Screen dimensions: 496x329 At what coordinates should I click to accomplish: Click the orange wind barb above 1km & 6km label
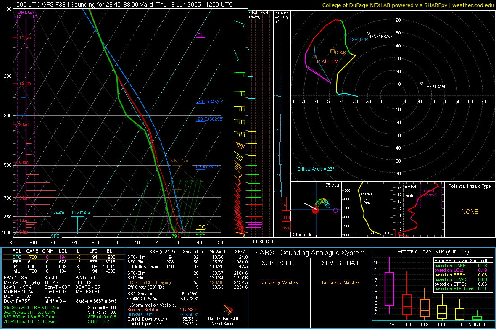[228, 309]
